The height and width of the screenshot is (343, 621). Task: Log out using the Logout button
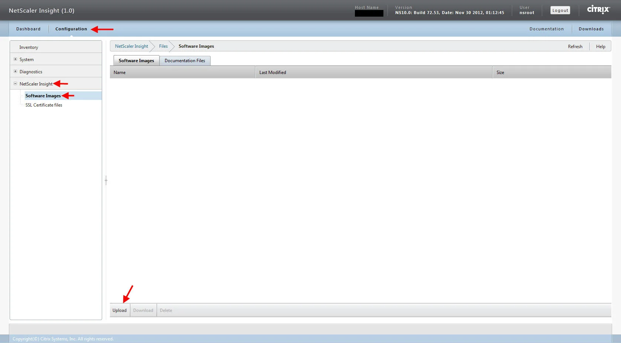[560, 10]
